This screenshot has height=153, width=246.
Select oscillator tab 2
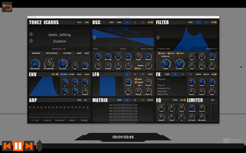point(135,22)
